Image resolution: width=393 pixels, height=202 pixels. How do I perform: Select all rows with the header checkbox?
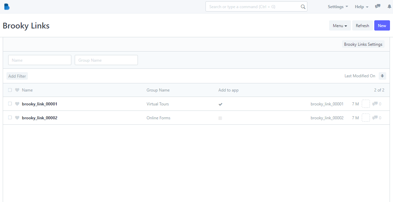(x=10, y=90)
